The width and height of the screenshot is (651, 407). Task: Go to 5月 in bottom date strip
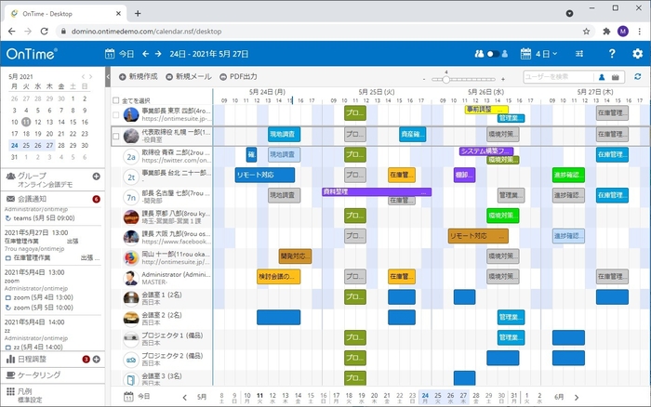[202, 397]
